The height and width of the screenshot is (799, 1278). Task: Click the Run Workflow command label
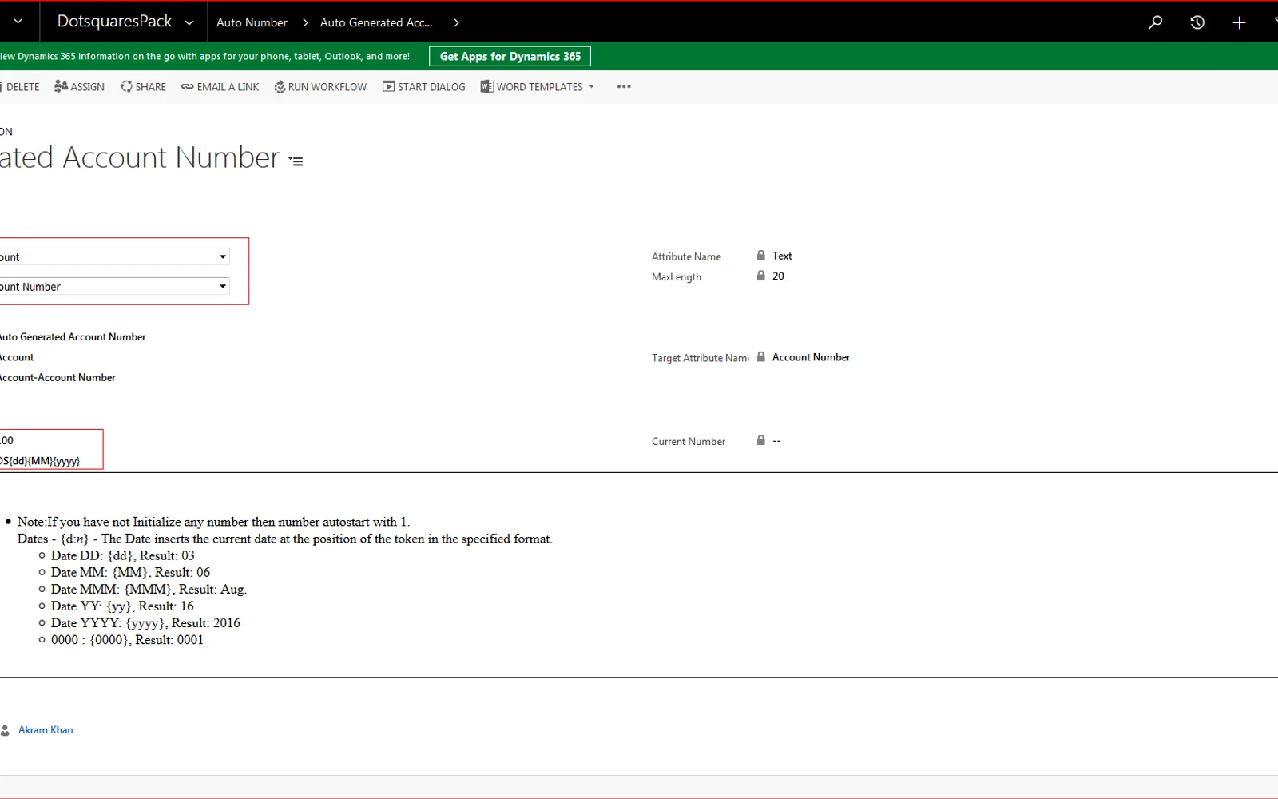click(327, 86)
